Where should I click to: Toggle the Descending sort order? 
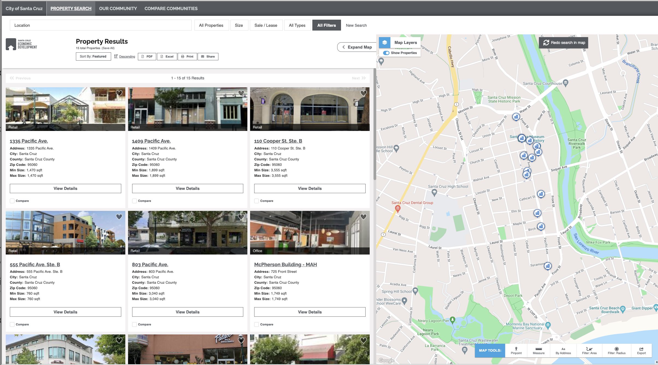[x=125, y=56]
